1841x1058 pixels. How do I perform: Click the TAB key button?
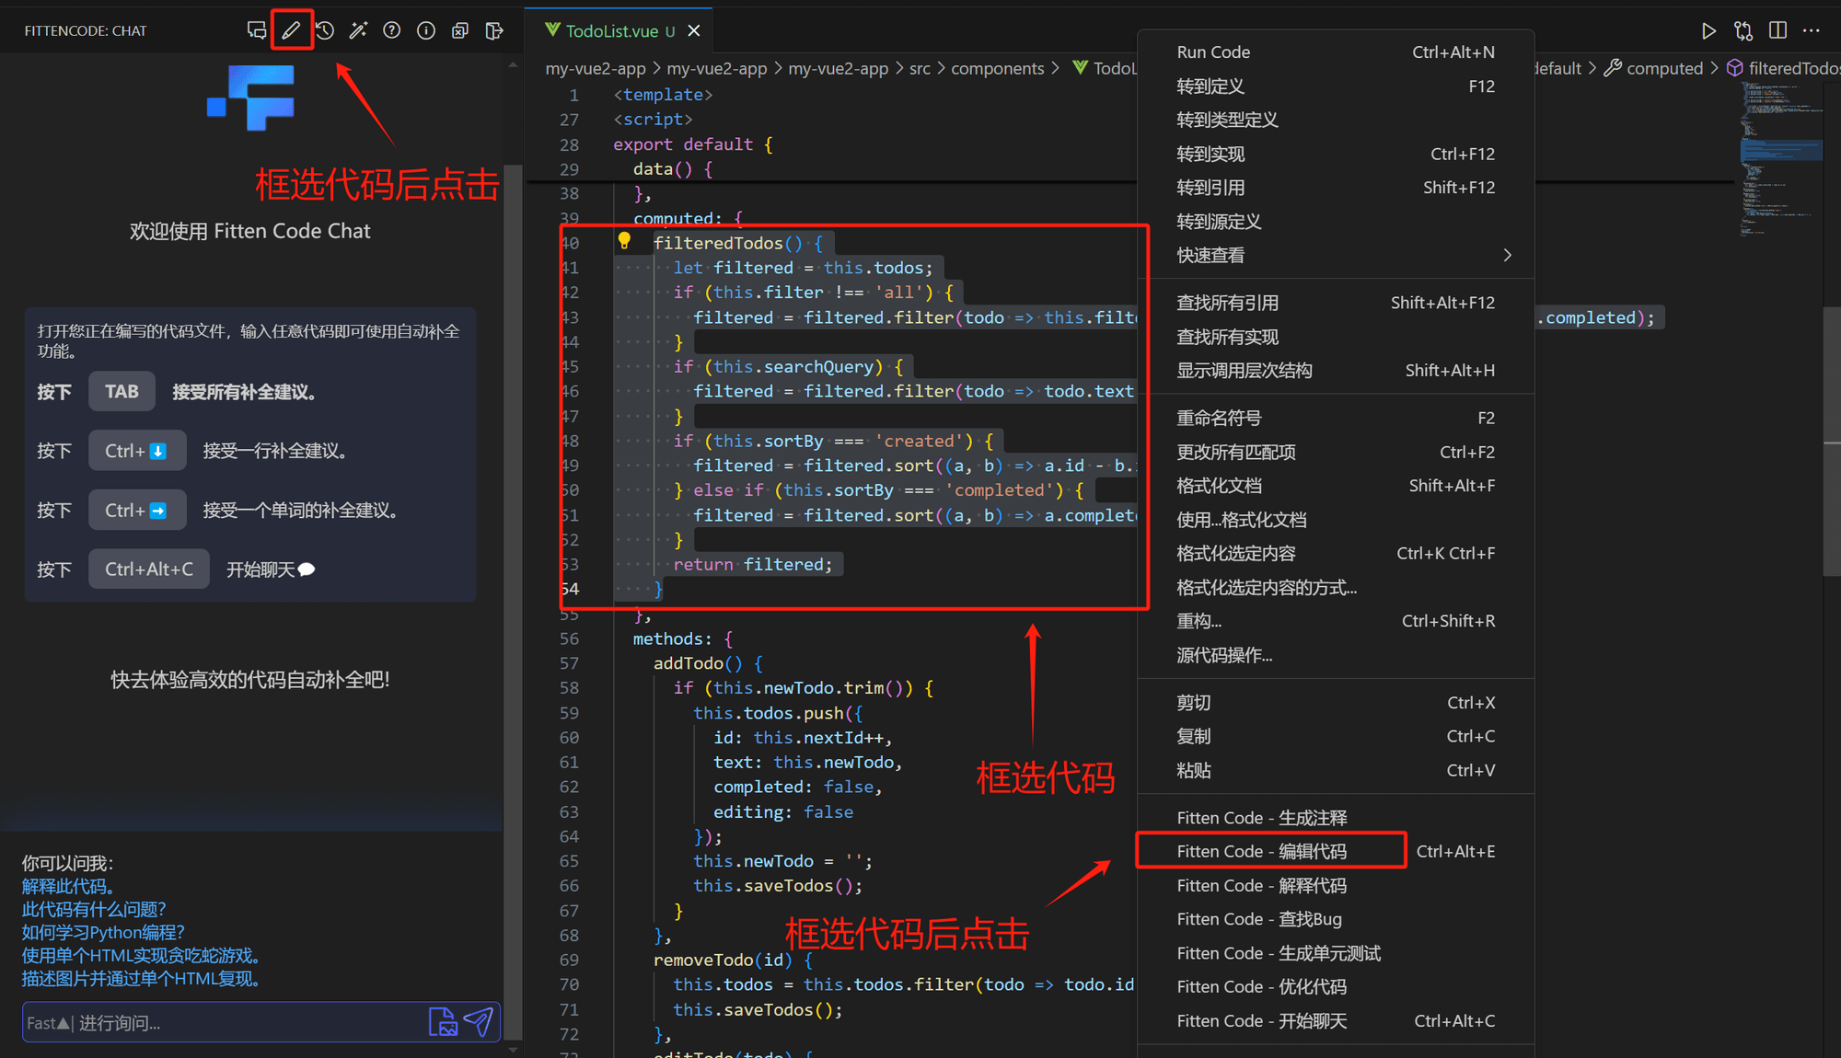[122, 392]
